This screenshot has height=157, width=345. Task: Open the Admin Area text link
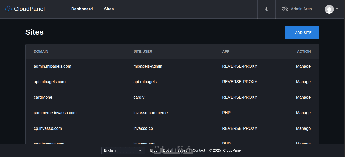[301, 9]
